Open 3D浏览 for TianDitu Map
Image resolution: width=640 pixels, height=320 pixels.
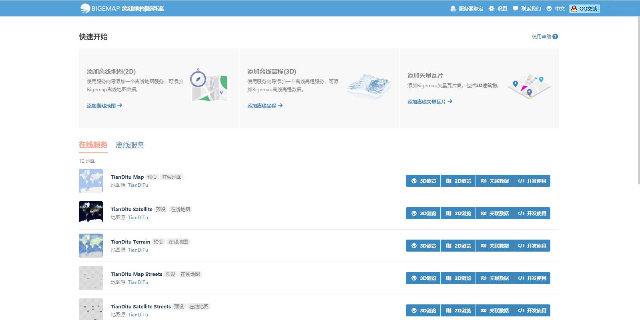pos(423,181)
